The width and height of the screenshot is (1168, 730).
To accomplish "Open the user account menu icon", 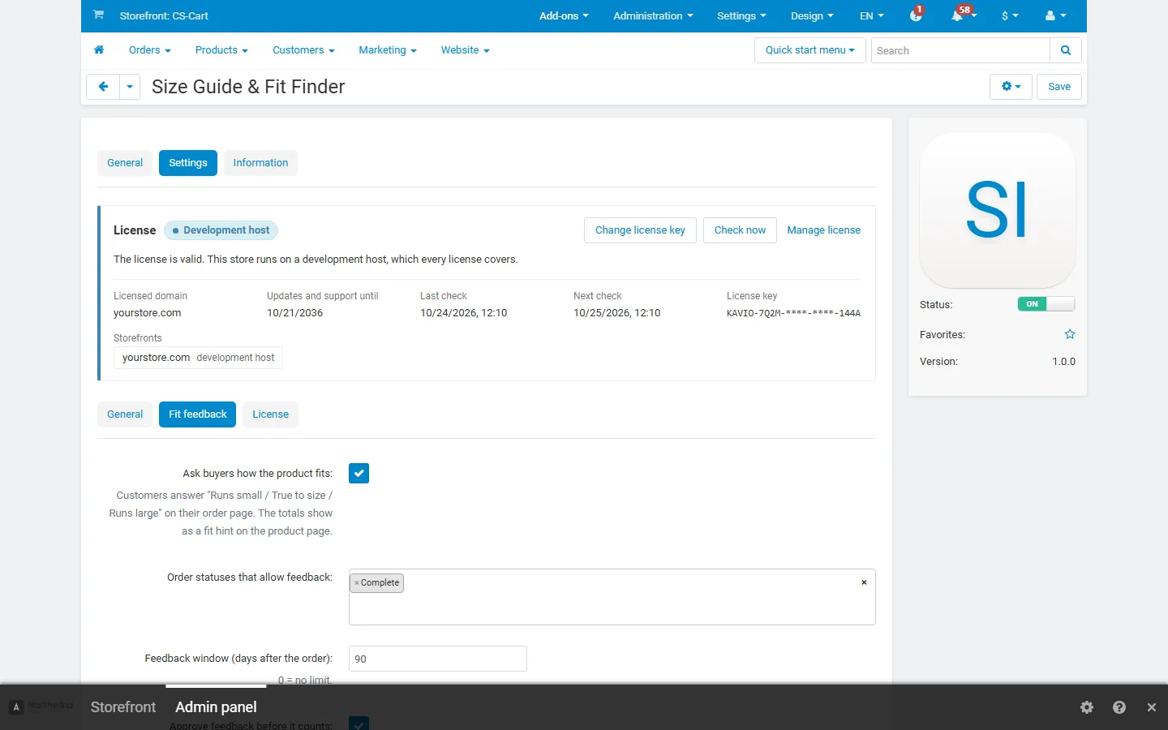I will [1055, 15].
